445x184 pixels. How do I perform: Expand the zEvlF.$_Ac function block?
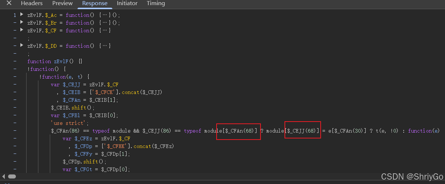click(22, 15)
